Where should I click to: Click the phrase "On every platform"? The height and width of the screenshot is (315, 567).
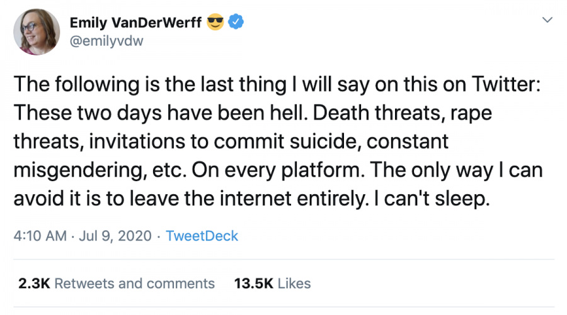[302, 171]
